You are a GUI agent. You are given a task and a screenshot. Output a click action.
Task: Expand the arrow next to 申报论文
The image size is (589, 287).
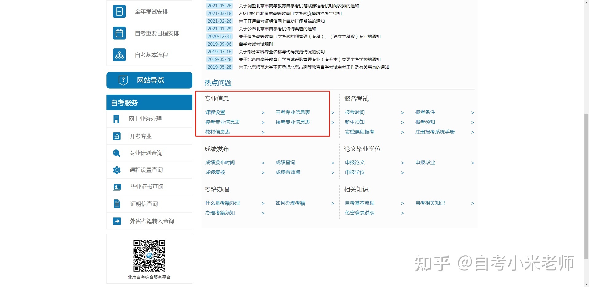click(x=402, y=163)
